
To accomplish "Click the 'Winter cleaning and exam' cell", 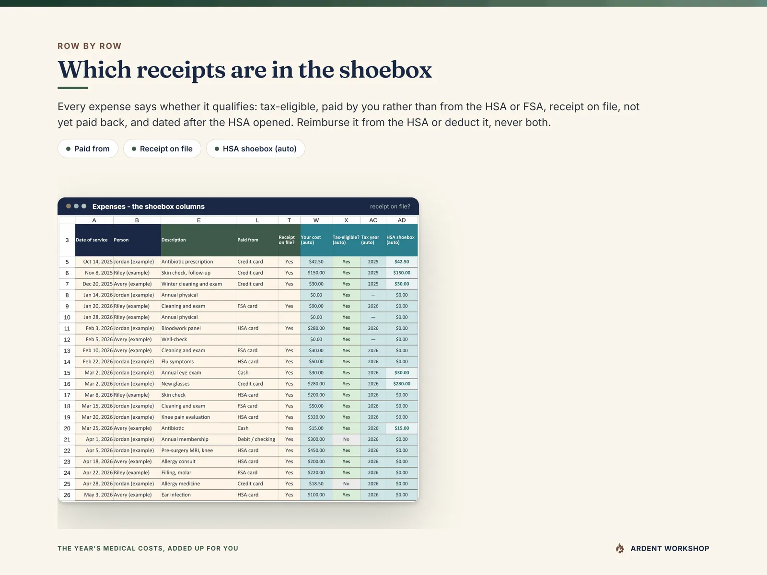I will (x=199, y=284).
